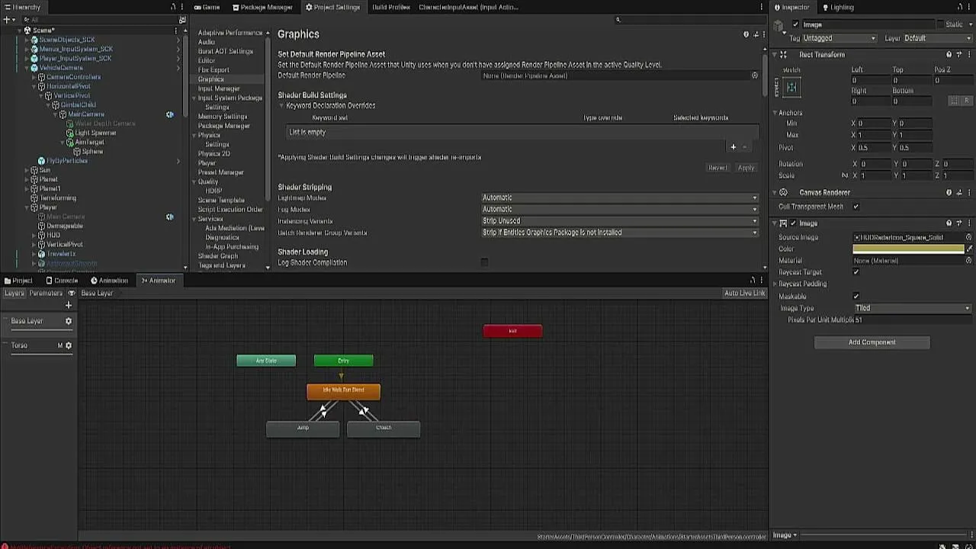Click the camera badge beside MainCamera row
This screenshot has width=976, height=549.
coord(169,114)
